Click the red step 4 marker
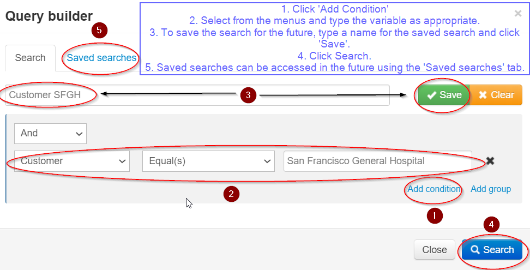 tap(491, 224)
